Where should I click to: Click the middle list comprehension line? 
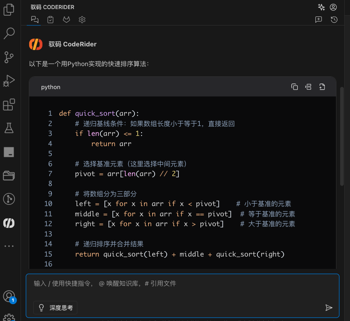[x=153, y=214]
